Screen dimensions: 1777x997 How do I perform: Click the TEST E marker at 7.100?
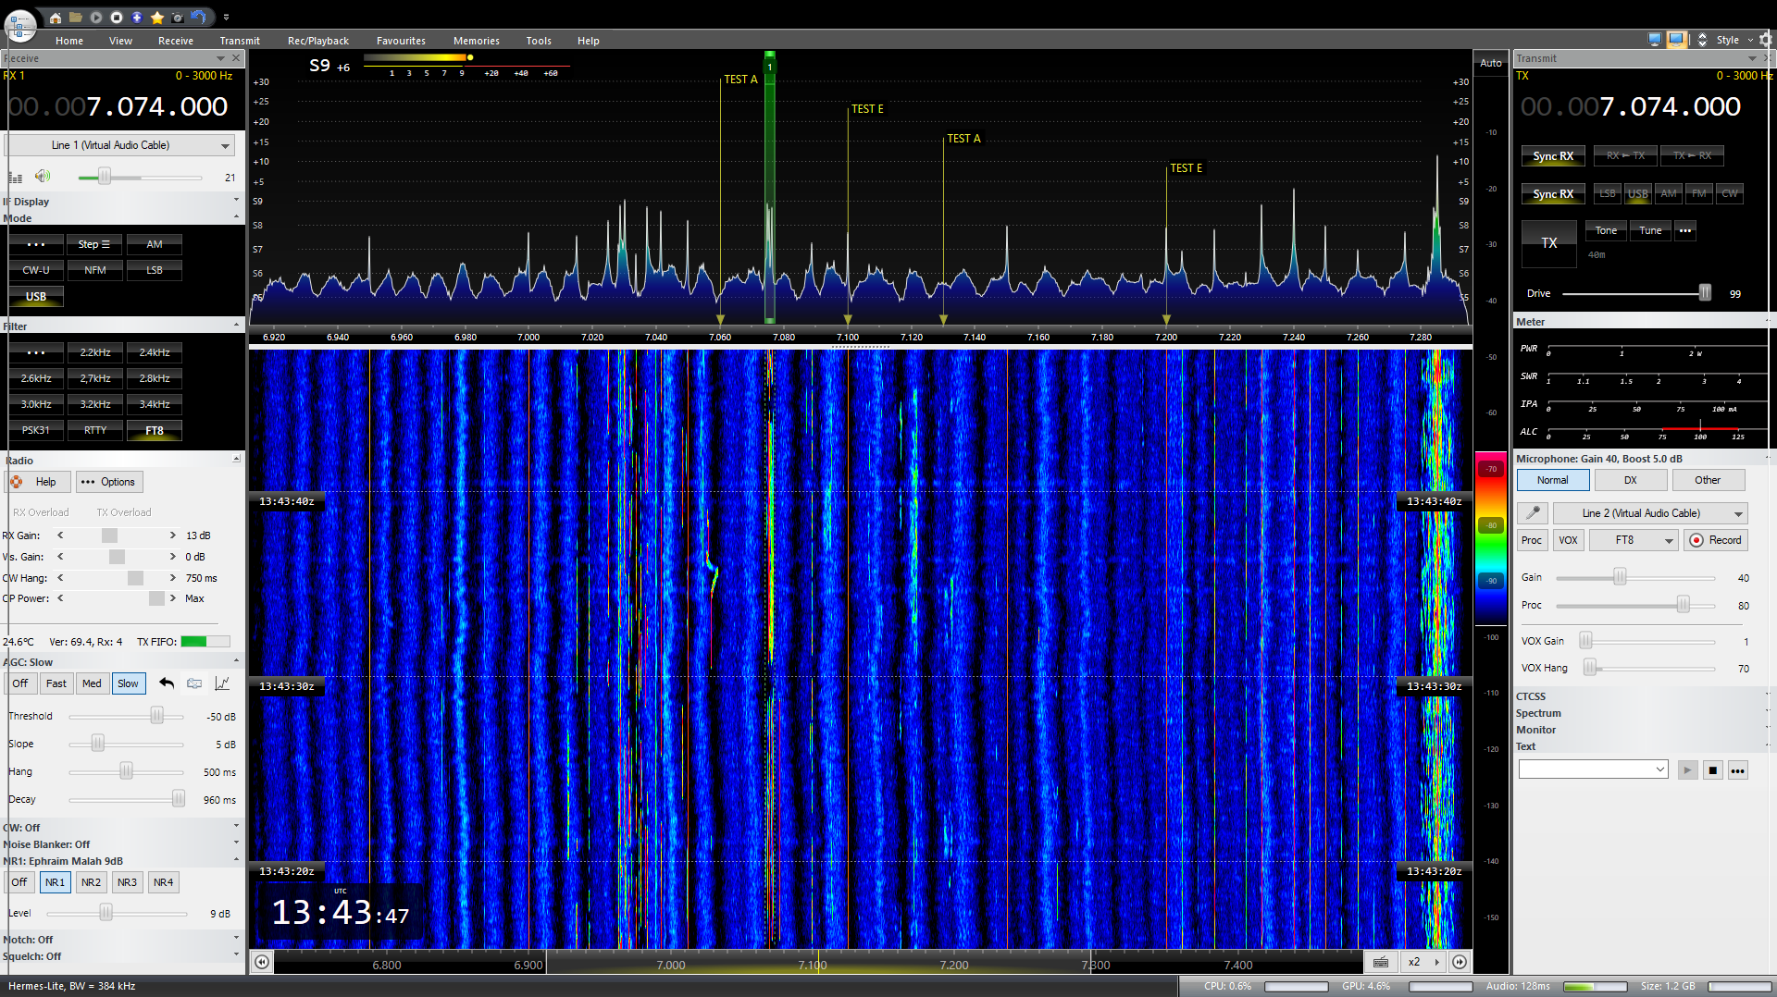866,109
